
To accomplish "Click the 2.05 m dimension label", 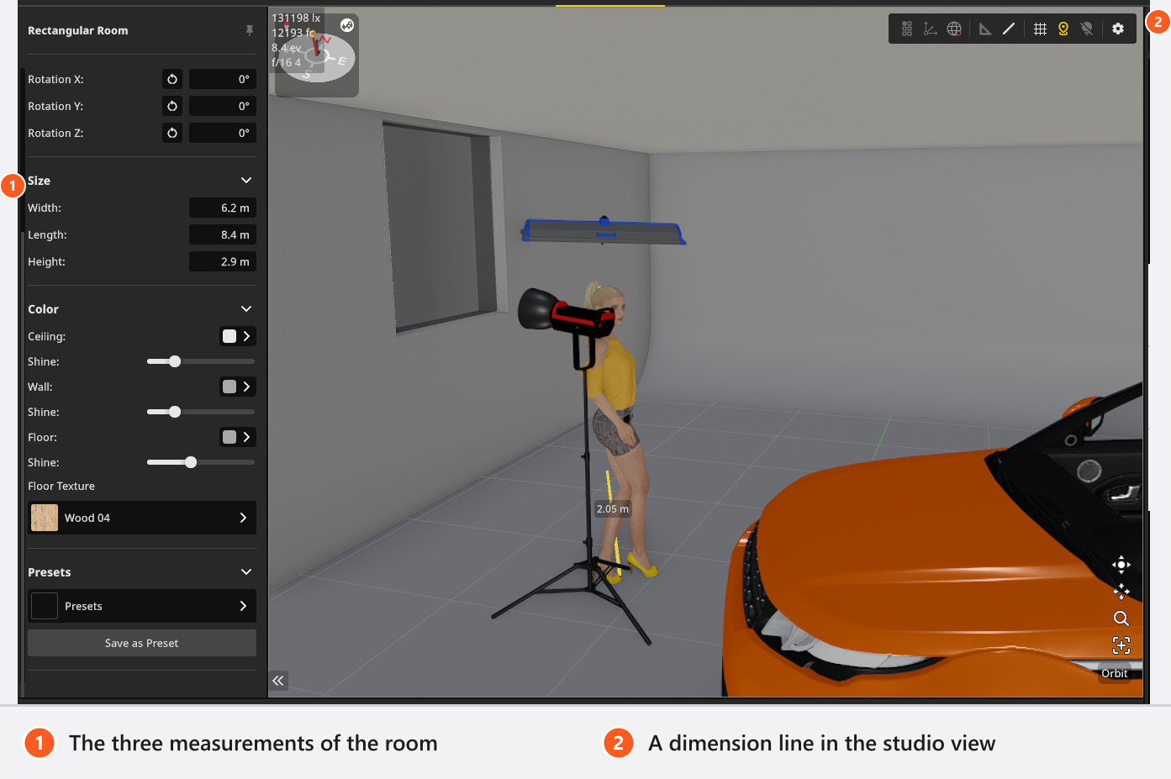I will 613,509.
